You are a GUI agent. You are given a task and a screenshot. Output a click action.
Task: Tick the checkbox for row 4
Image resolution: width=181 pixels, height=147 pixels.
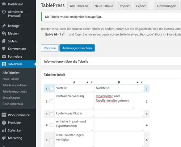click(x=51, y=125)
